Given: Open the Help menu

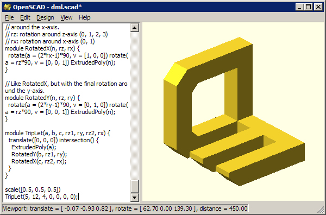Looking at the screenshot, I should [x=84, y=17].
